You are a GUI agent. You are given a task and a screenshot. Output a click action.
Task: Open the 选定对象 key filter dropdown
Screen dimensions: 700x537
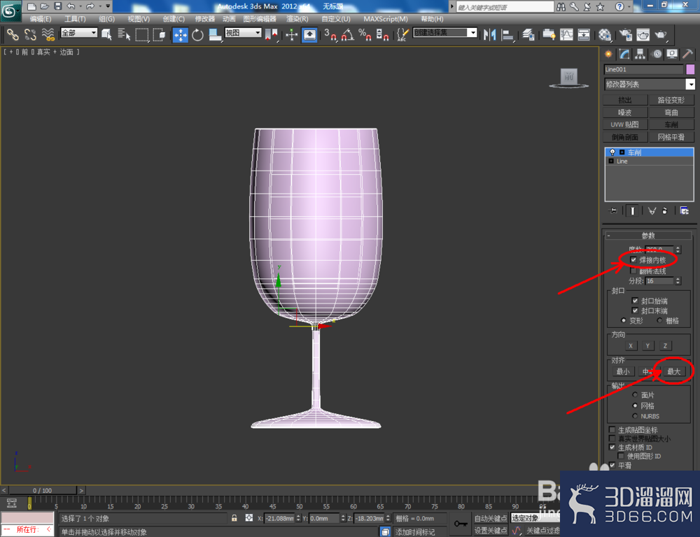[x=535, y=518]
